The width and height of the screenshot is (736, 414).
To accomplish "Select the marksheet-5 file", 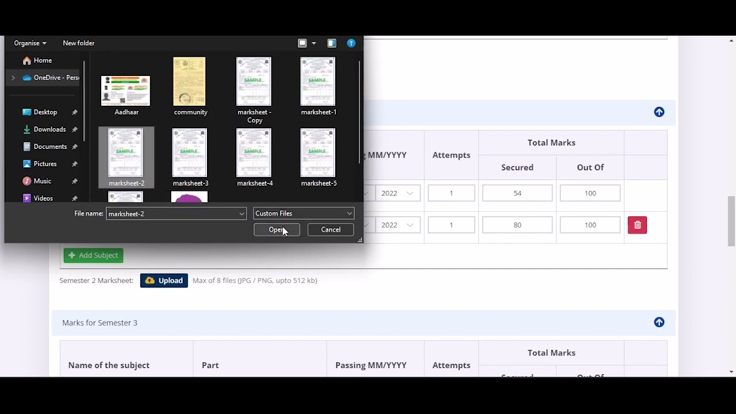I will coord(319,157).
